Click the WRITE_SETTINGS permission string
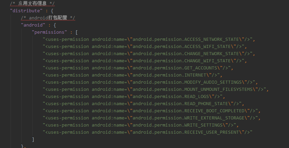Image resolution: width=289 pixels, height=148 pixels. (141, 125)
